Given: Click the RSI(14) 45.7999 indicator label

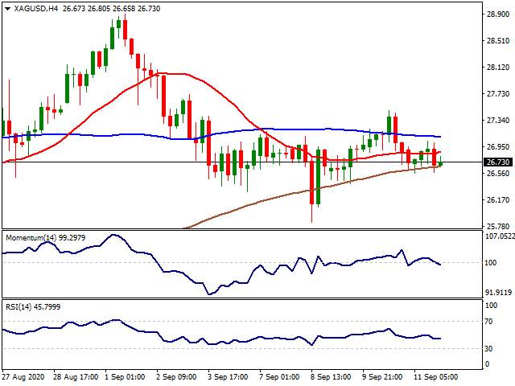Looking at the screenshot, I should [33, 307].
